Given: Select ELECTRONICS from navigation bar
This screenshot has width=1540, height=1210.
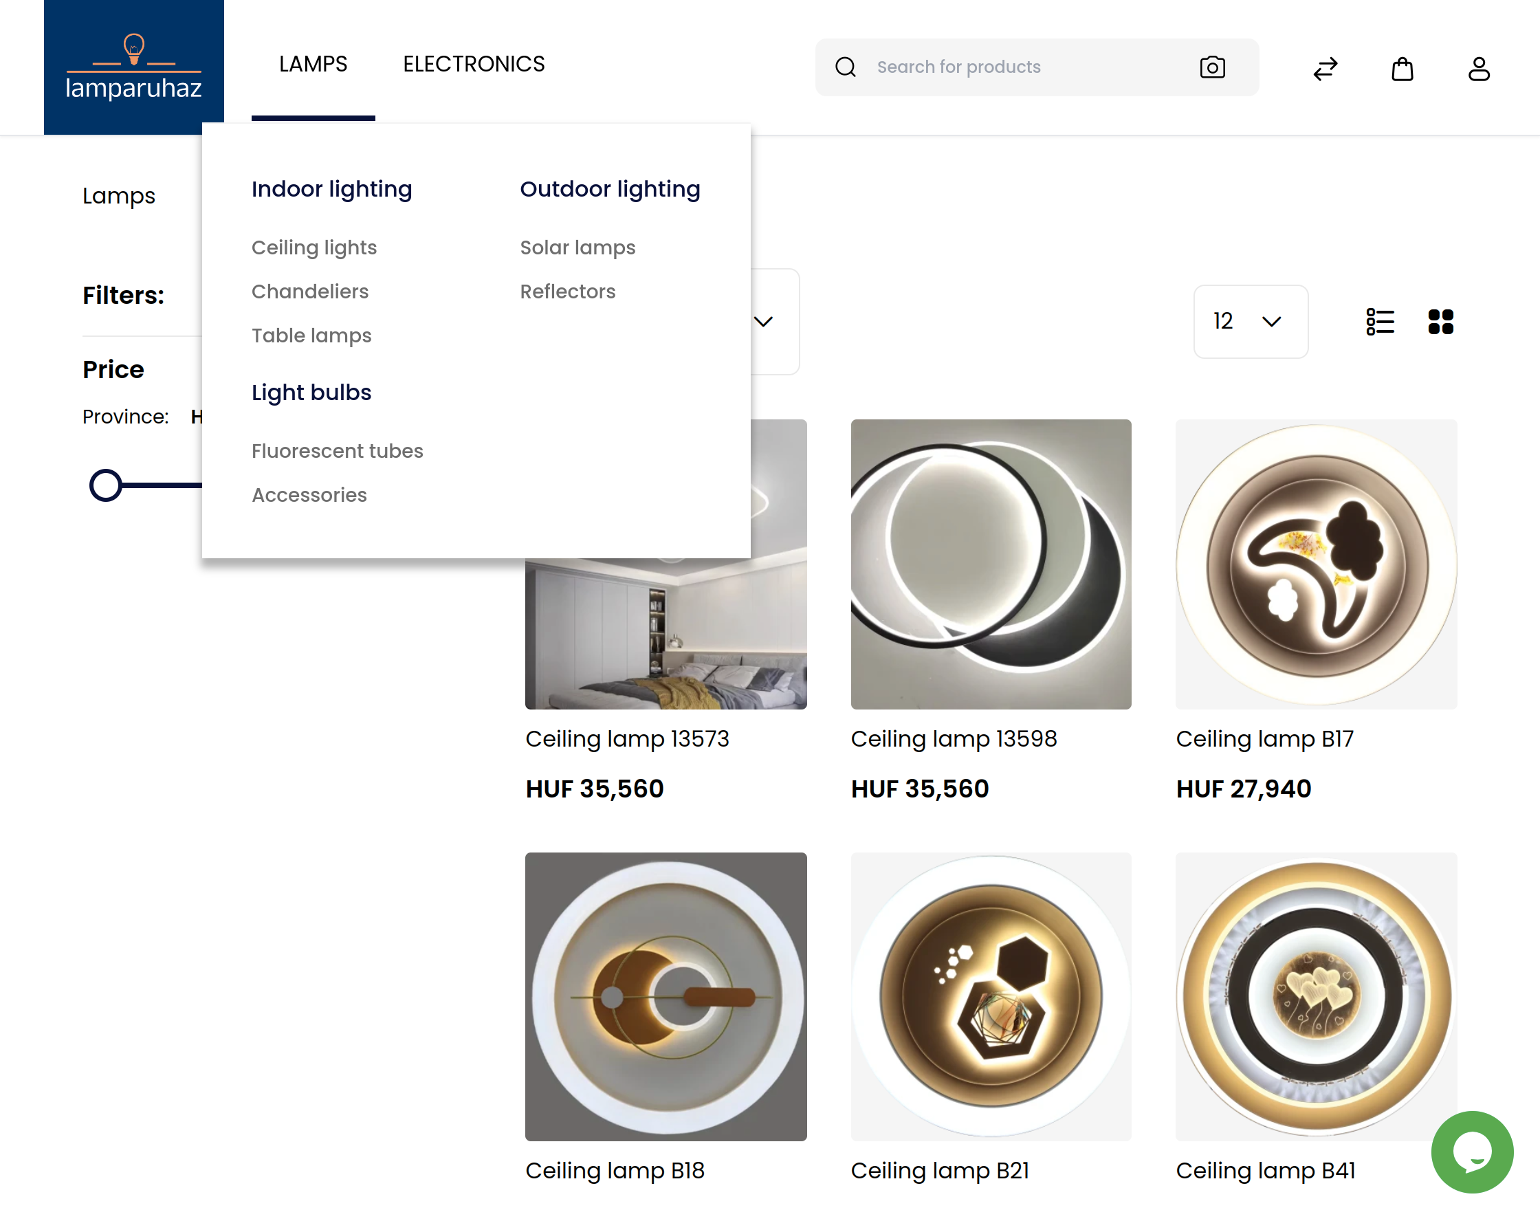Looking at the screenshot, I should click(474, 64).
